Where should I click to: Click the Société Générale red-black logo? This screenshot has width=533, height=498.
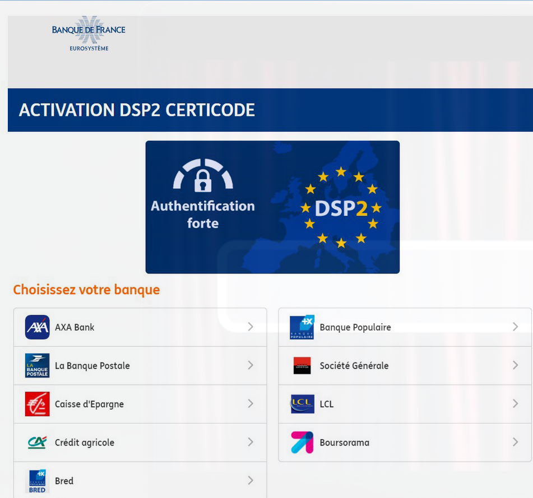[302, 365]
